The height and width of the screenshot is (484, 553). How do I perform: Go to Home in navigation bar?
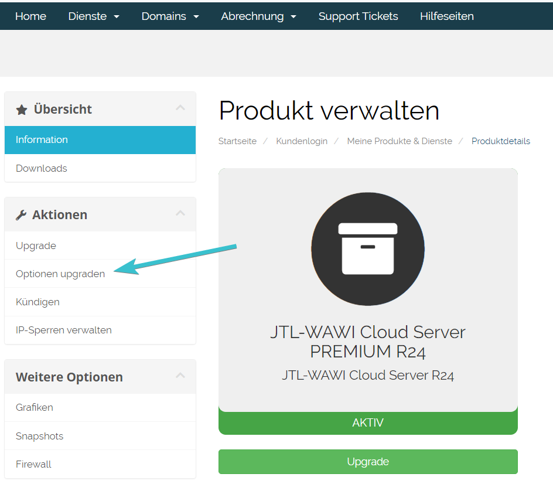click(30, 16)
